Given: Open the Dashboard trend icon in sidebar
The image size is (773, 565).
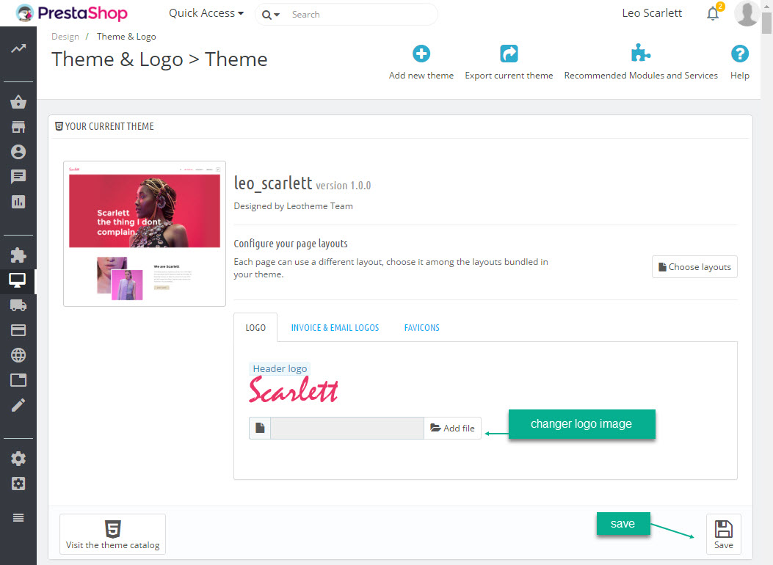Looking at the screenshot, I should coord(18,48).
